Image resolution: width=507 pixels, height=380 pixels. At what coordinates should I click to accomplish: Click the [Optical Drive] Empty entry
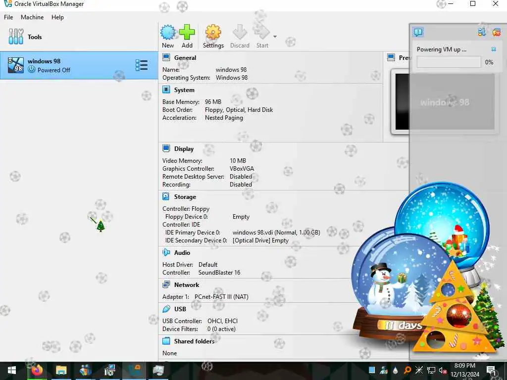pyautogui.click(x=260, y=240)
